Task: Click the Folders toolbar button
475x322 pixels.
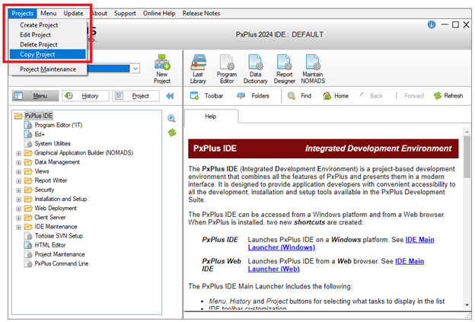Action: pyautogui.click(x=253, y=96)
